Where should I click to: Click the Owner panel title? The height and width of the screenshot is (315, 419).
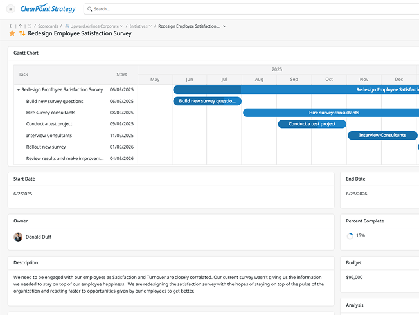tap(21, 221)
